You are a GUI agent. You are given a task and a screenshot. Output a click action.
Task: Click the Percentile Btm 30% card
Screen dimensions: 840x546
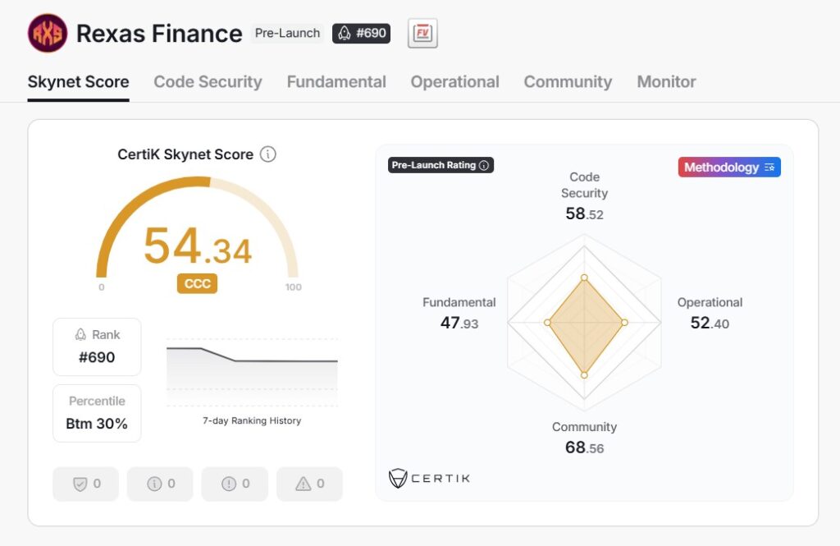[97, 413]
